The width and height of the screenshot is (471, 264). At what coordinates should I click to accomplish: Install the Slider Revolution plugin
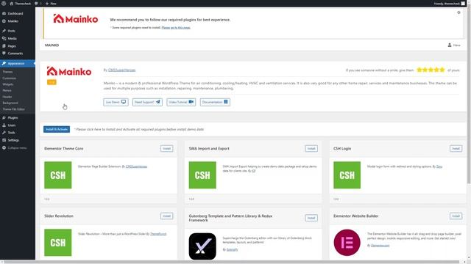pos(167,216)
